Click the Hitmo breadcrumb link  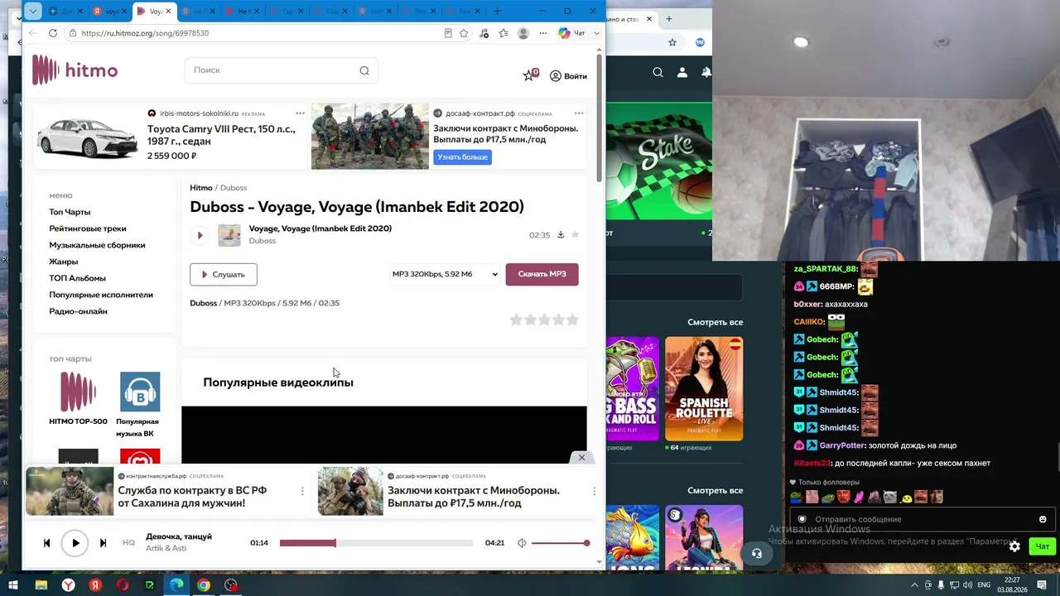click(201, 188)
